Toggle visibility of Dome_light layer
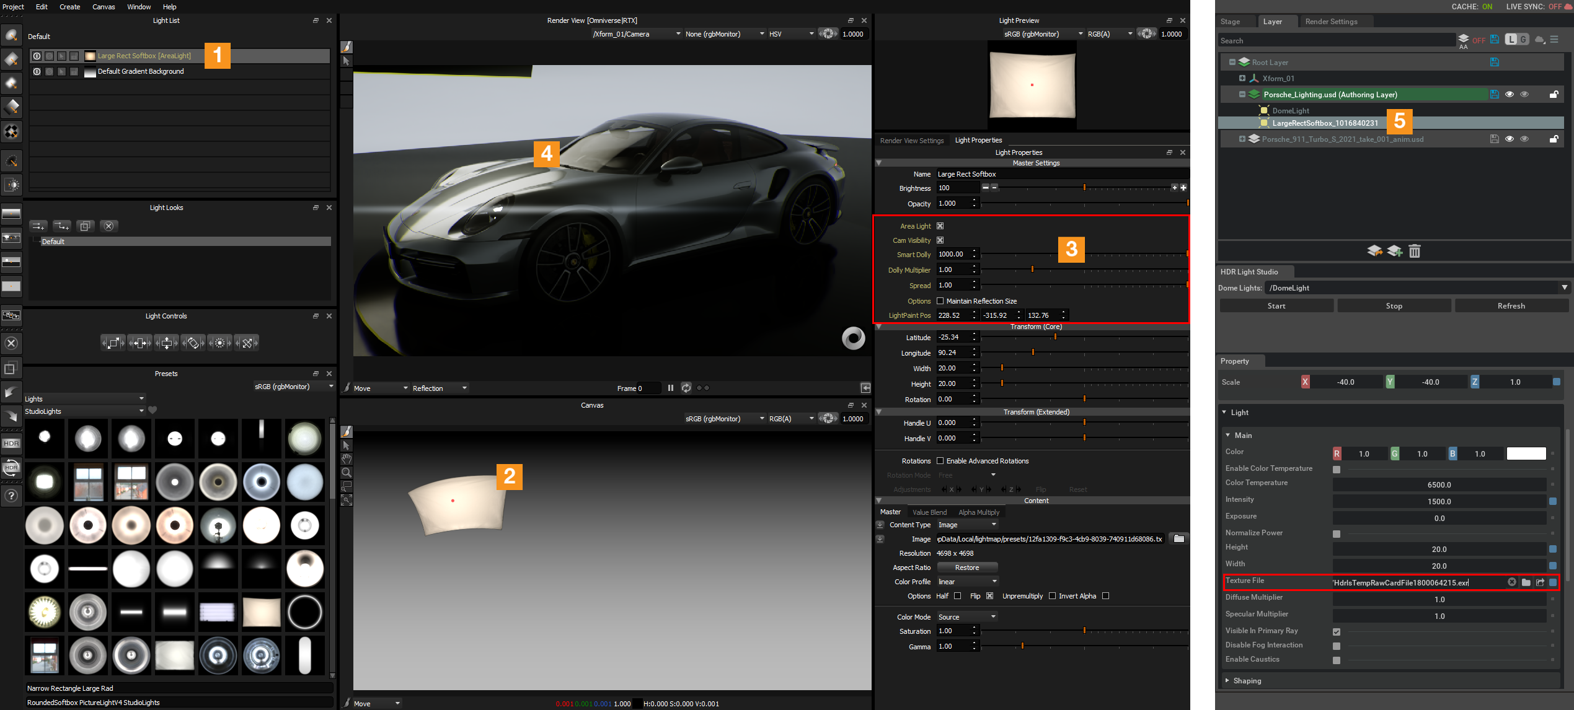The width and height of the screenshot is (1574, 710). 1509,109
